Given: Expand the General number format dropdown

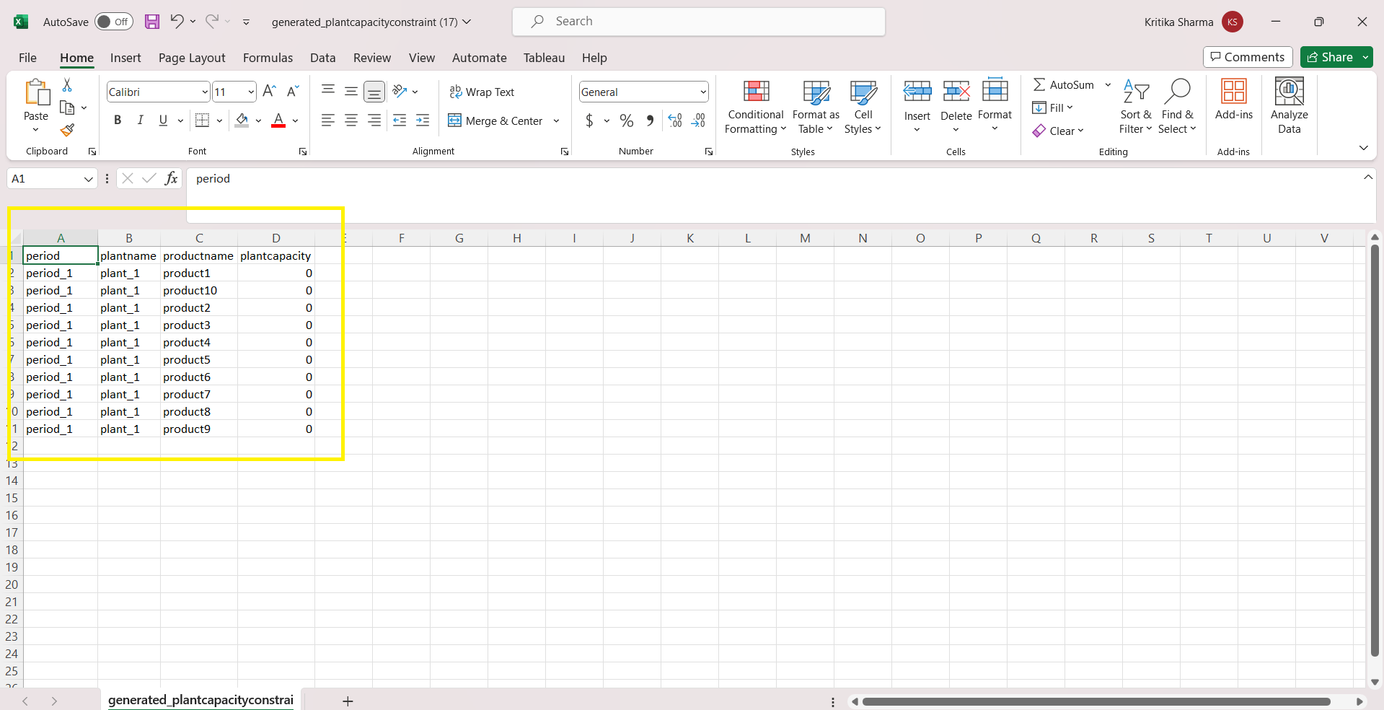Looking at the screenshot, I should [702, 92].
